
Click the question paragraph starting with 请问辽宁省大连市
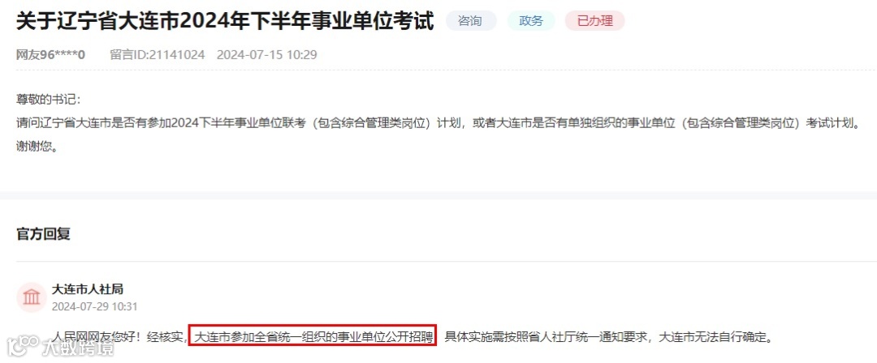tap(438, 123)
